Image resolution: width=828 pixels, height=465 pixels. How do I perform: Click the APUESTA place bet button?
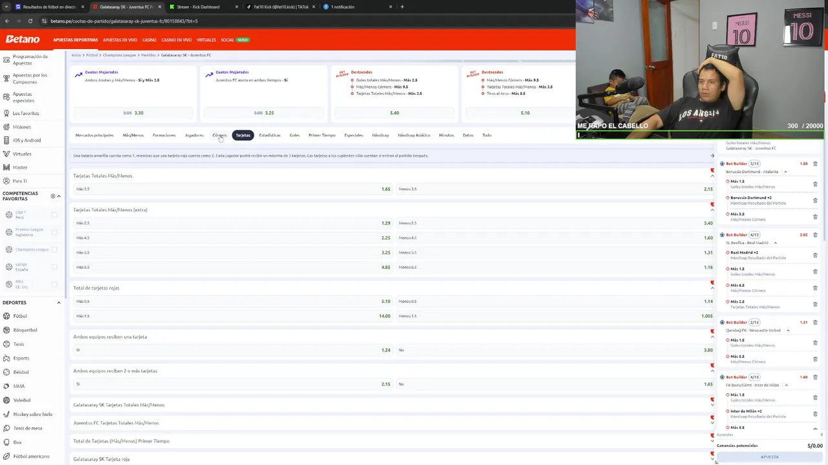(769, 457)
